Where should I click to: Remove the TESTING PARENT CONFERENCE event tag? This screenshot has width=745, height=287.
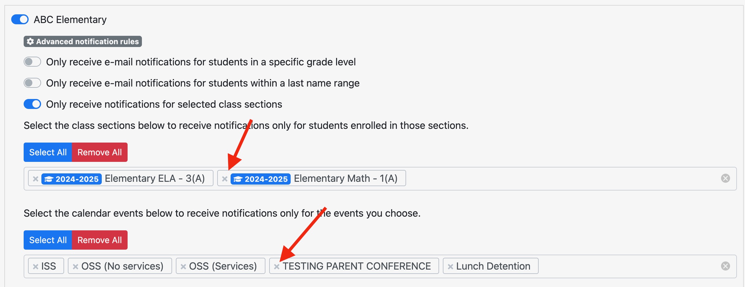(277, 267)
